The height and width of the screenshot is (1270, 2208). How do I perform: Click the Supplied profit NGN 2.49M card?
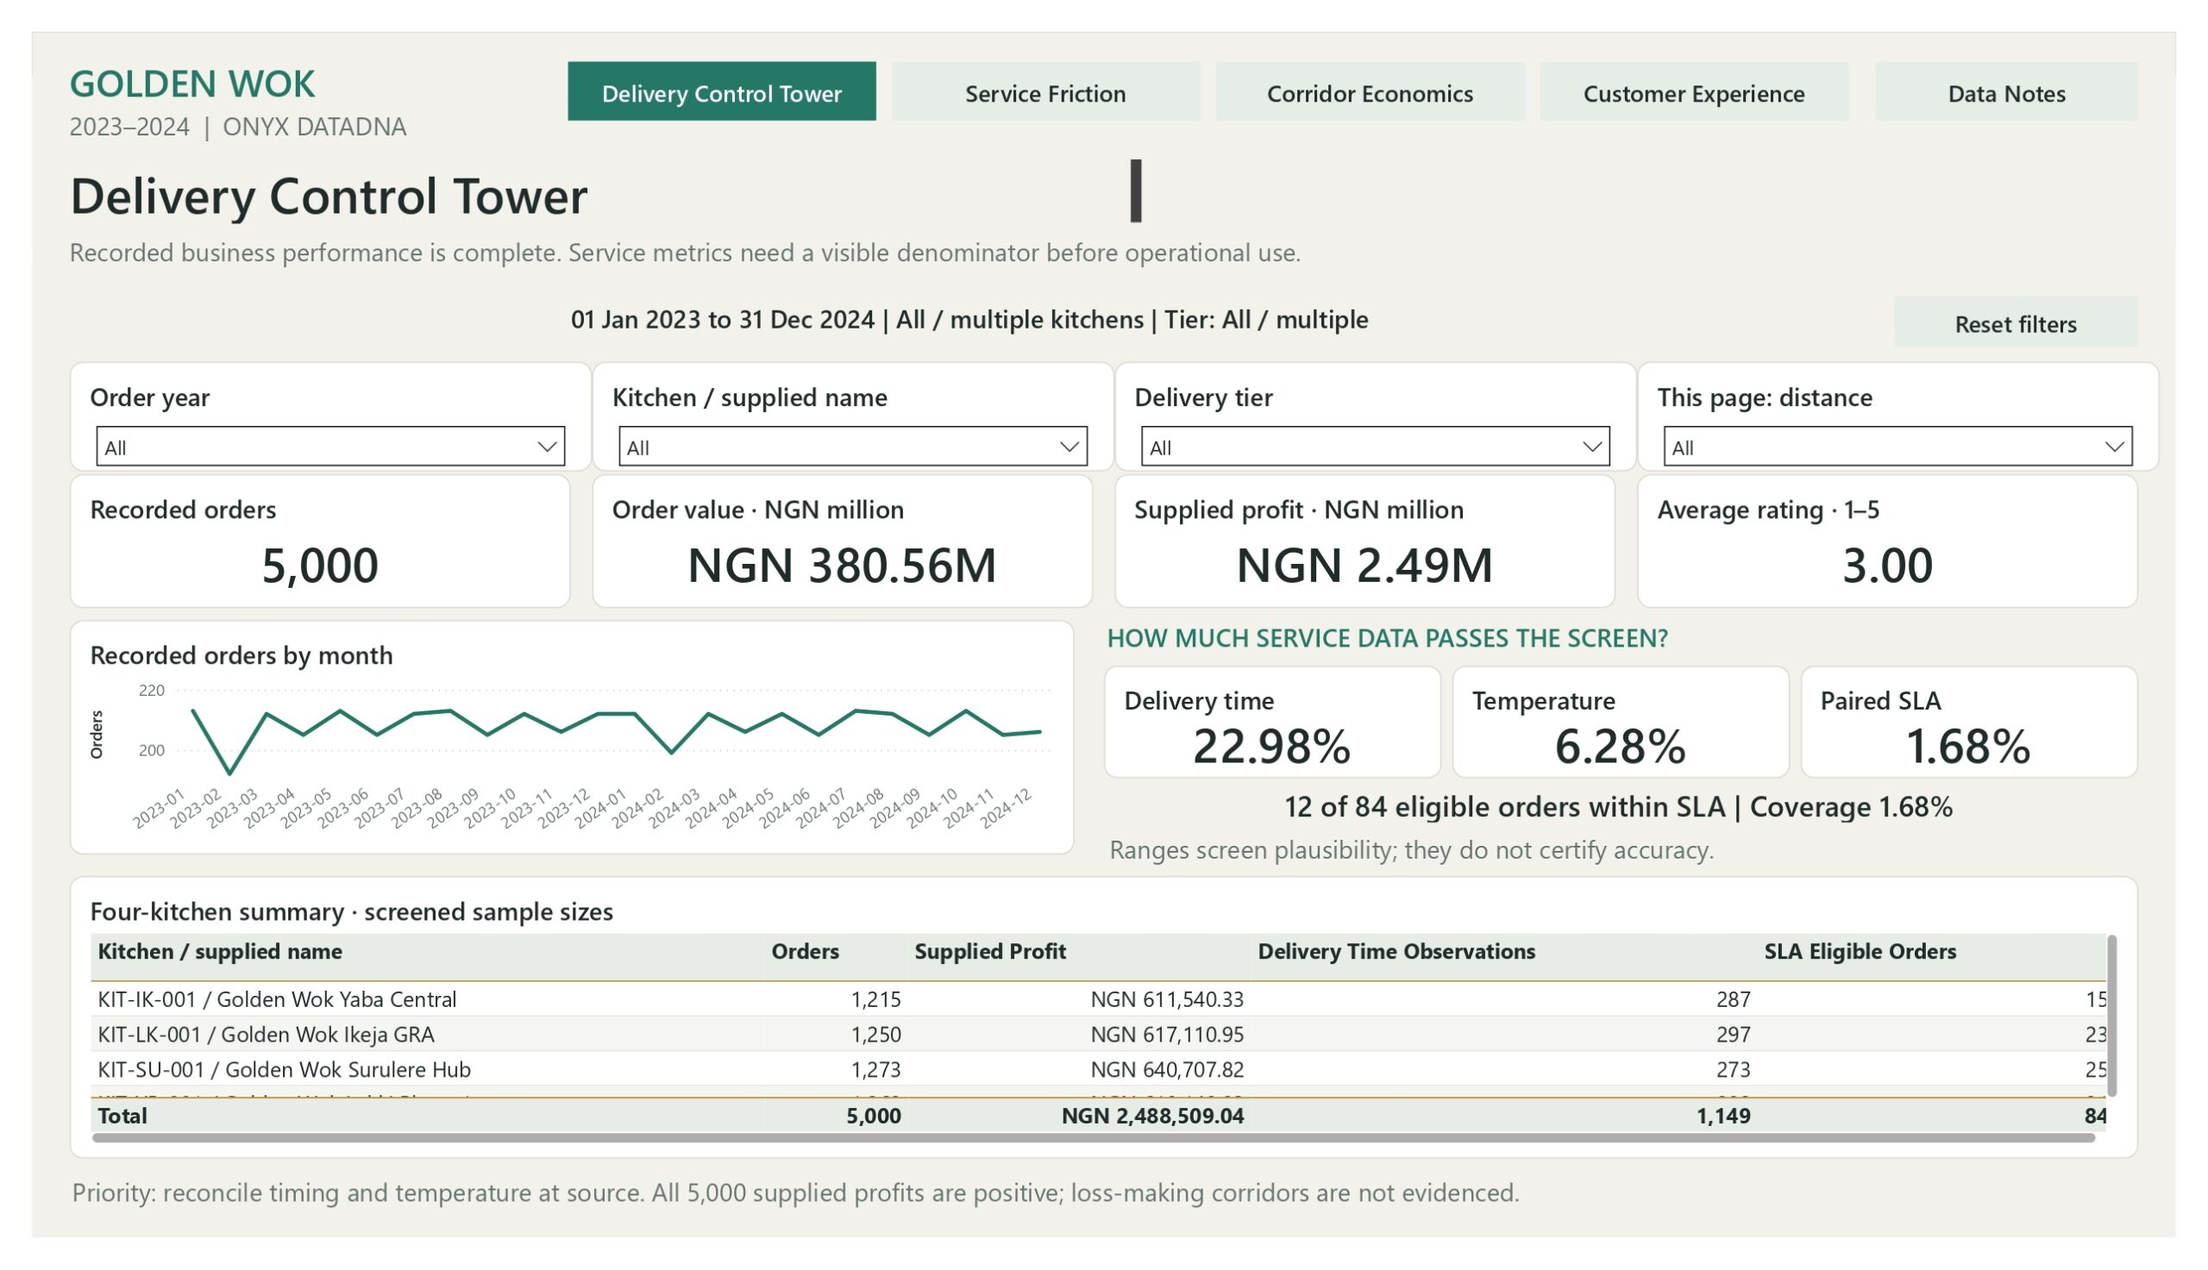(1364, 541)
